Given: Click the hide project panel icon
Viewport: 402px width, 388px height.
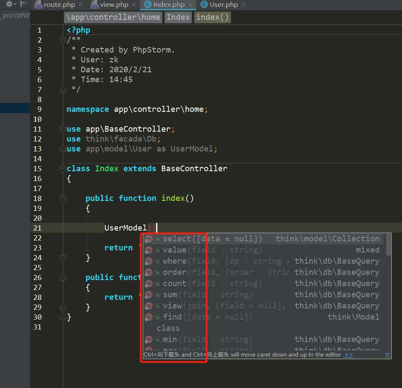Looking at the screenshot, I should pos(23,3).
